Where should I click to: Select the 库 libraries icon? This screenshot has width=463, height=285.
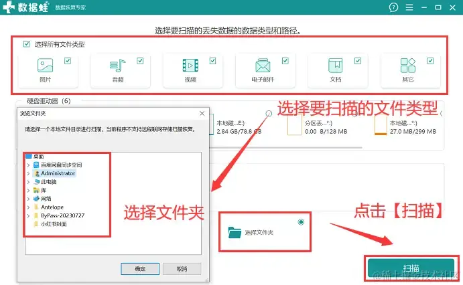(36, 190)
